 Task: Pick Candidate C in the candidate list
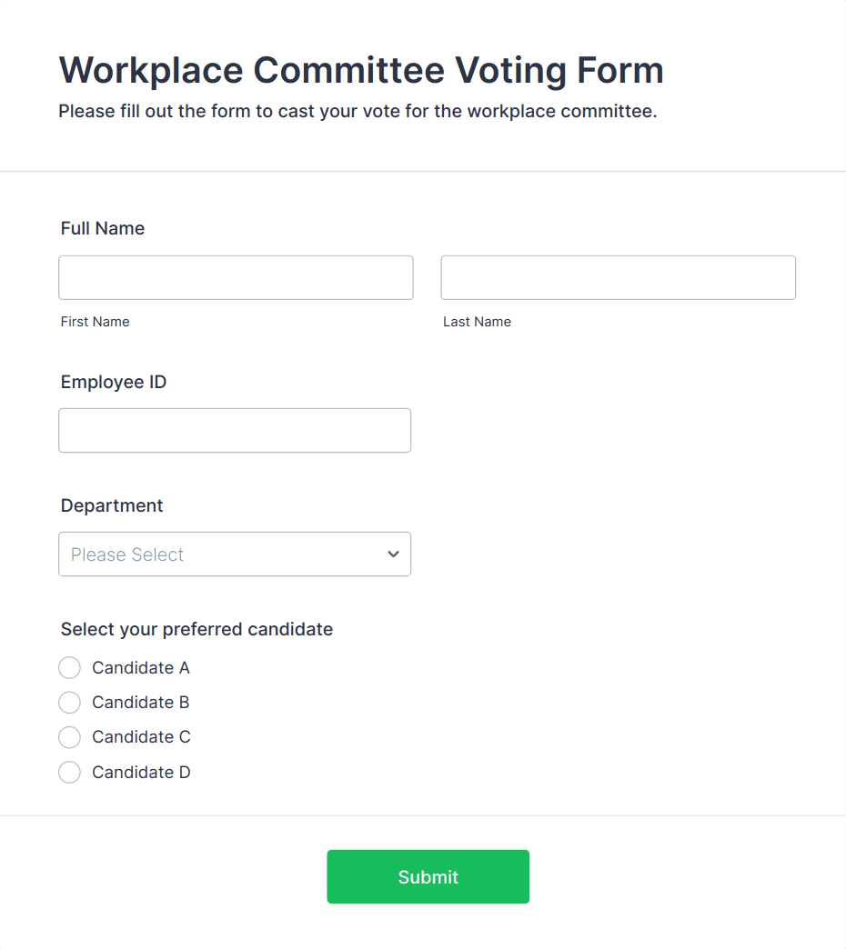pyautogui.click(x=69, y=737)
